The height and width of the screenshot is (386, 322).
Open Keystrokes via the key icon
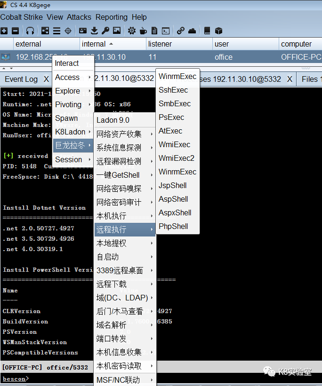(105, 31)
